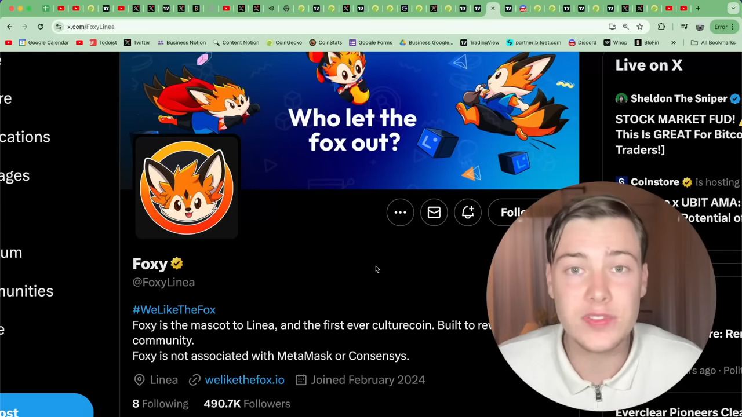Open the STOCK MARKET FUD live title
Image resolution: width=742 pixels, height=417 pixels.
pyautogui.click(x=678, y=134)
